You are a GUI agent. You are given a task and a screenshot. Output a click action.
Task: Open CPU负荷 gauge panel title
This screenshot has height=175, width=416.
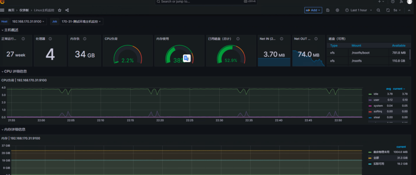point(111,39)
